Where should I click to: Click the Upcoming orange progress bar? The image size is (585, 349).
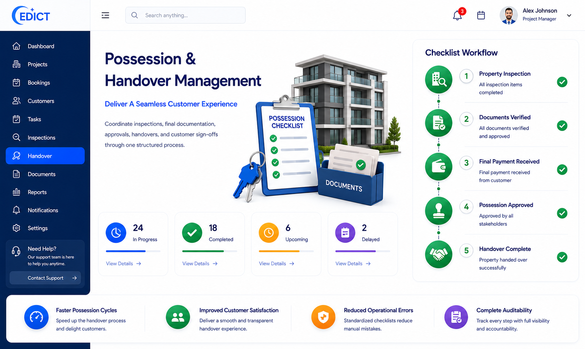[x=279, y=251]
